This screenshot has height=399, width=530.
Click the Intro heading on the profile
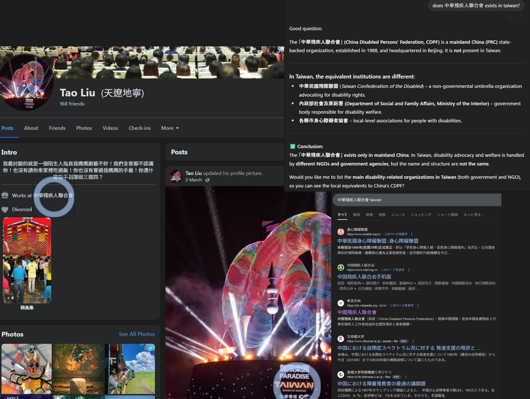coord(9,152)
